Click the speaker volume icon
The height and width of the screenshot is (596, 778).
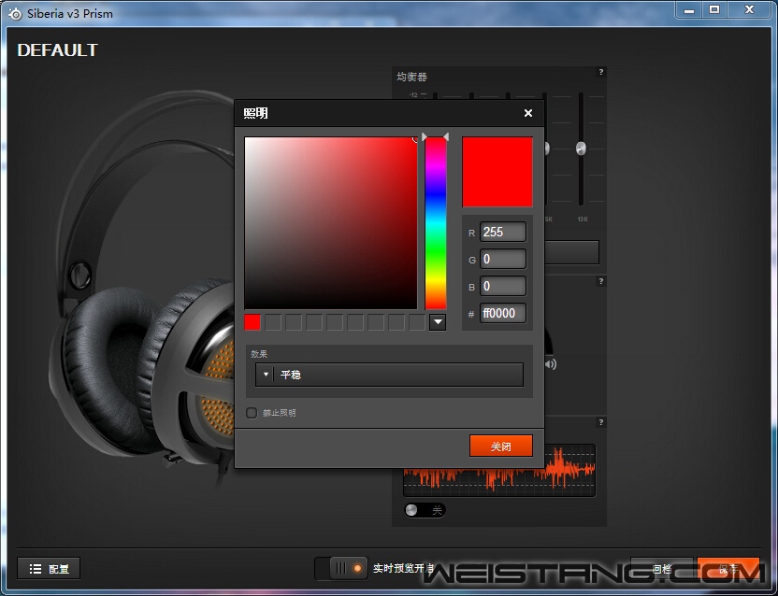550,364
